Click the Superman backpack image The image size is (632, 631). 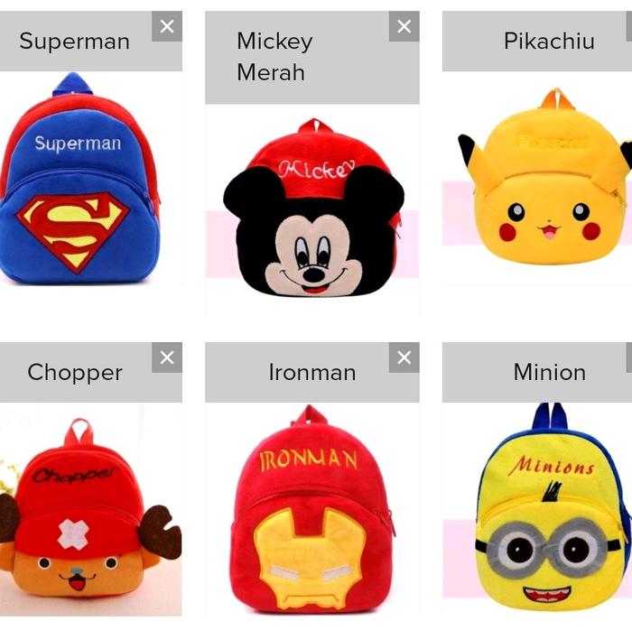click(x=80, y=179)
